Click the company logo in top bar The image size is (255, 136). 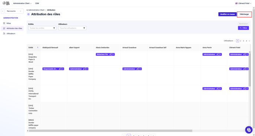[x=6, y=3]
